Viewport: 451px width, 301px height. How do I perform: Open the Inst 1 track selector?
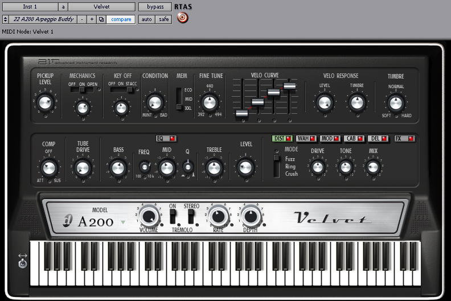(x=30, y=7)
